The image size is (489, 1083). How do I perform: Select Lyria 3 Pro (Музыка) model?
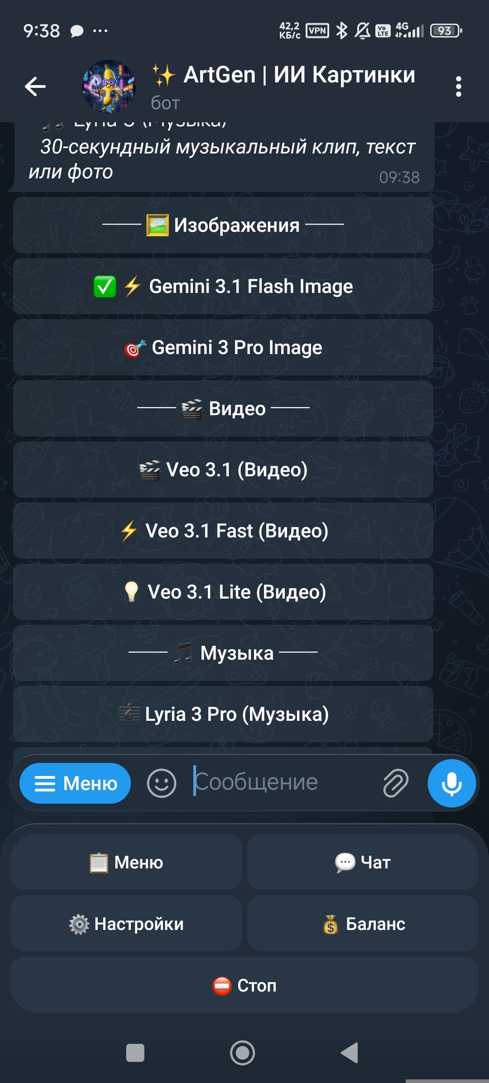pyautogui.click(x=223, y=714)
